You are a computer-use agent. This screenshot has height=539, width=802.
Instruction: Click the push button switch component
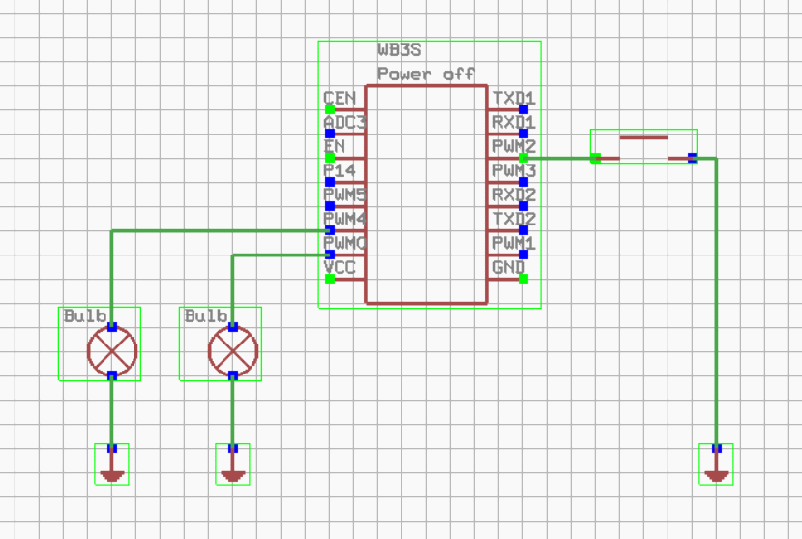click(x=643, y=146)
